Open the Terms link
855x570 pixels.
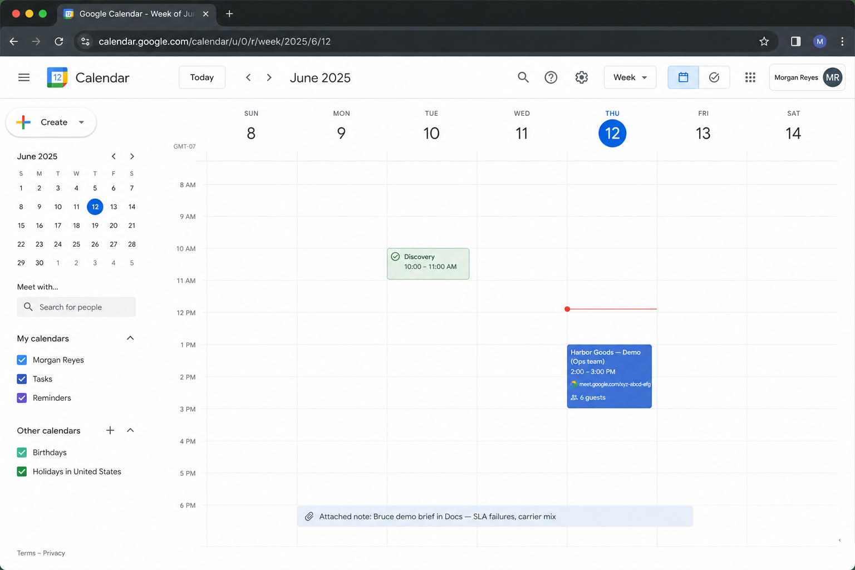point(26,553)
